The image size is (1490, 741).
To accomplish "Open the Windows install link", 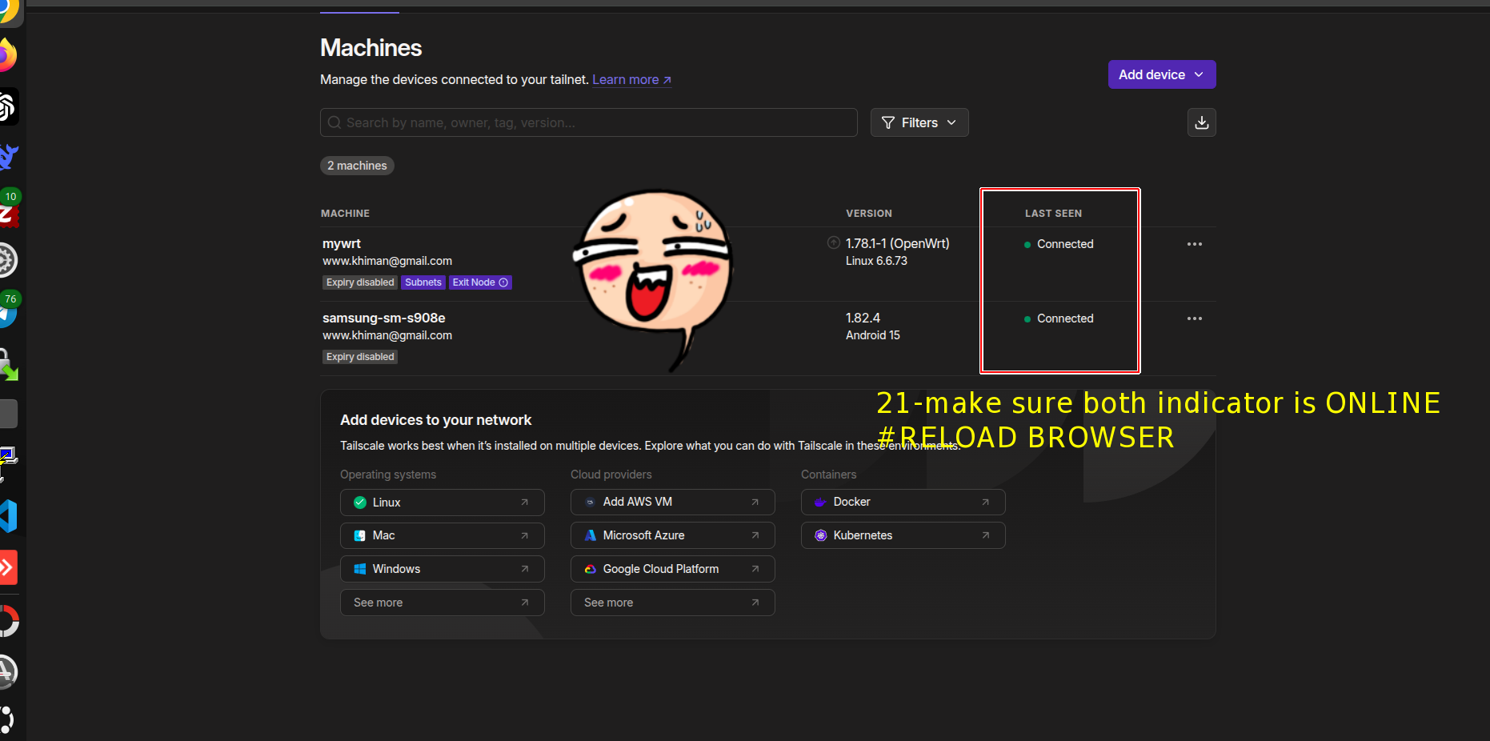I will pyautogui.click(x=443, y=569).
